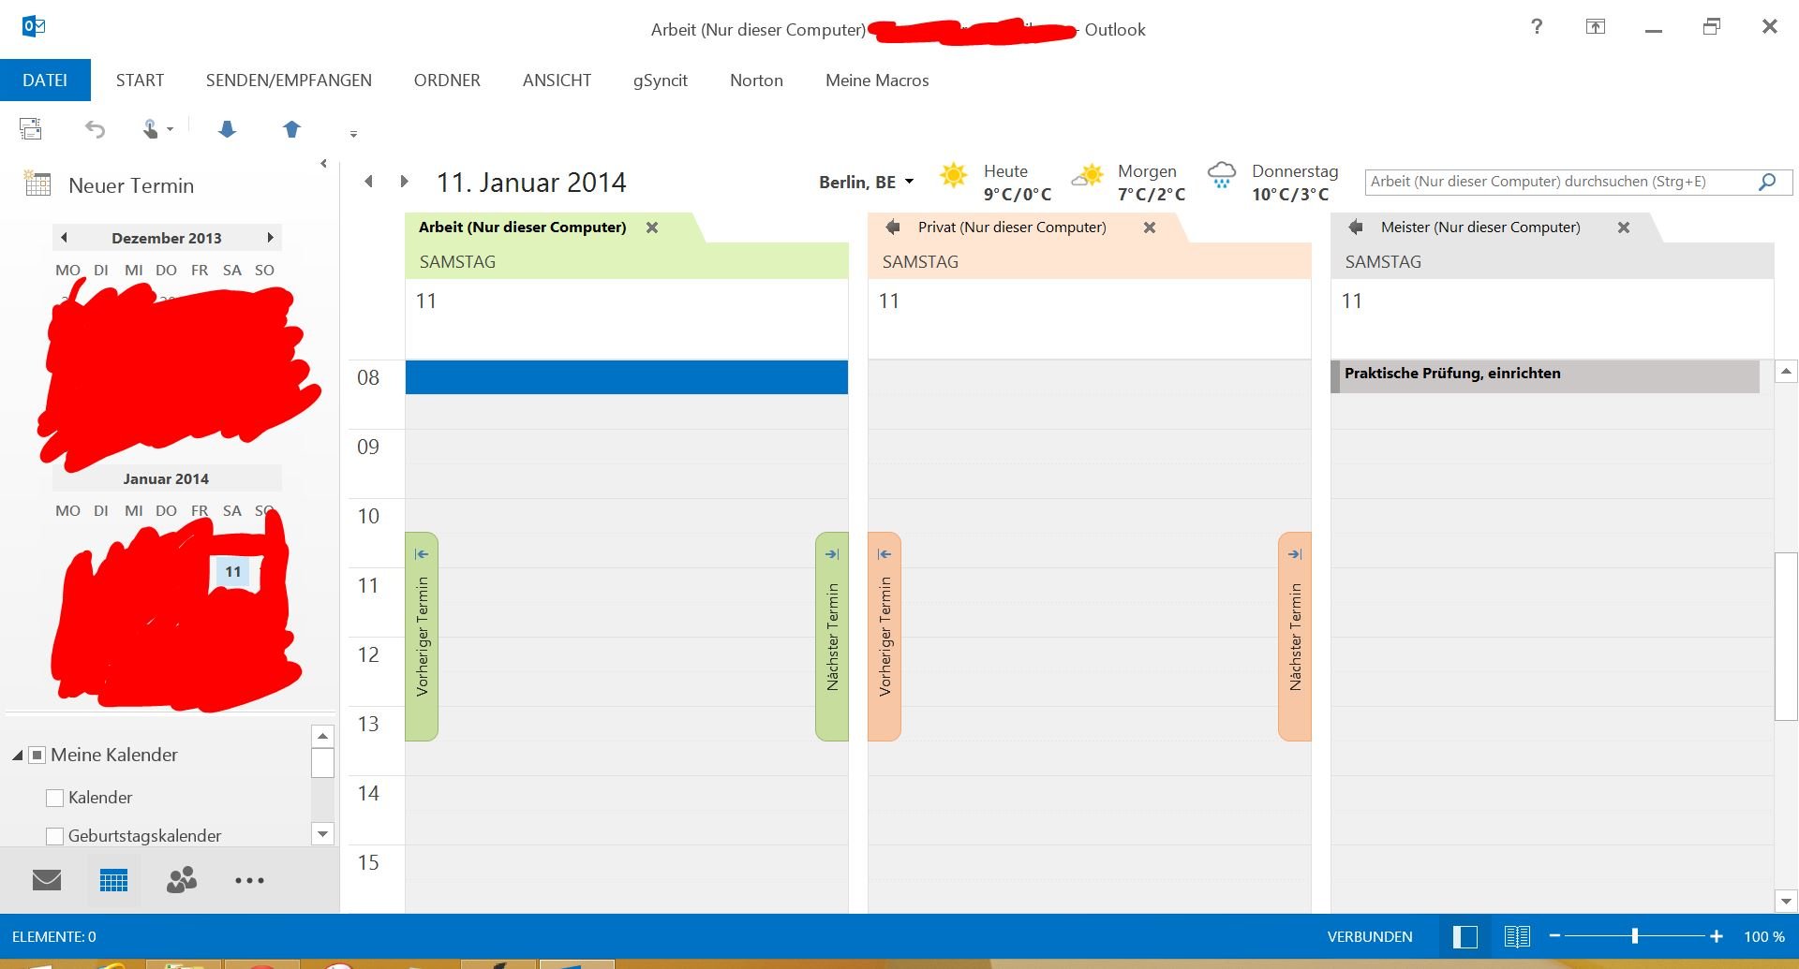Open Outlook help question mark
1799x969 pixels.
click(x=1537, y=26)
